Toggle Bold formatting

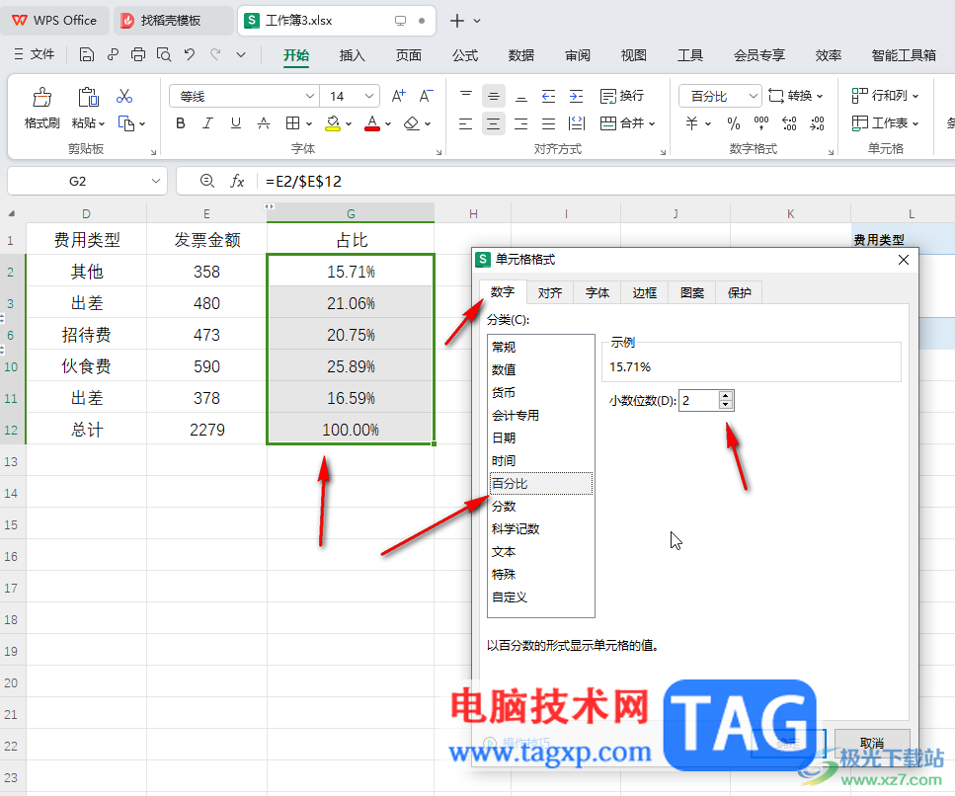pos(181,123)
